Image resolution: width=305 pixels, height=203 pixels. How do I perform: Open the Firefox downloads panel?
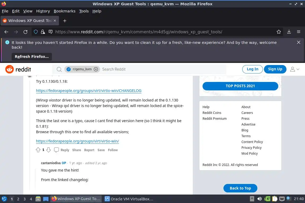point(289,32)
